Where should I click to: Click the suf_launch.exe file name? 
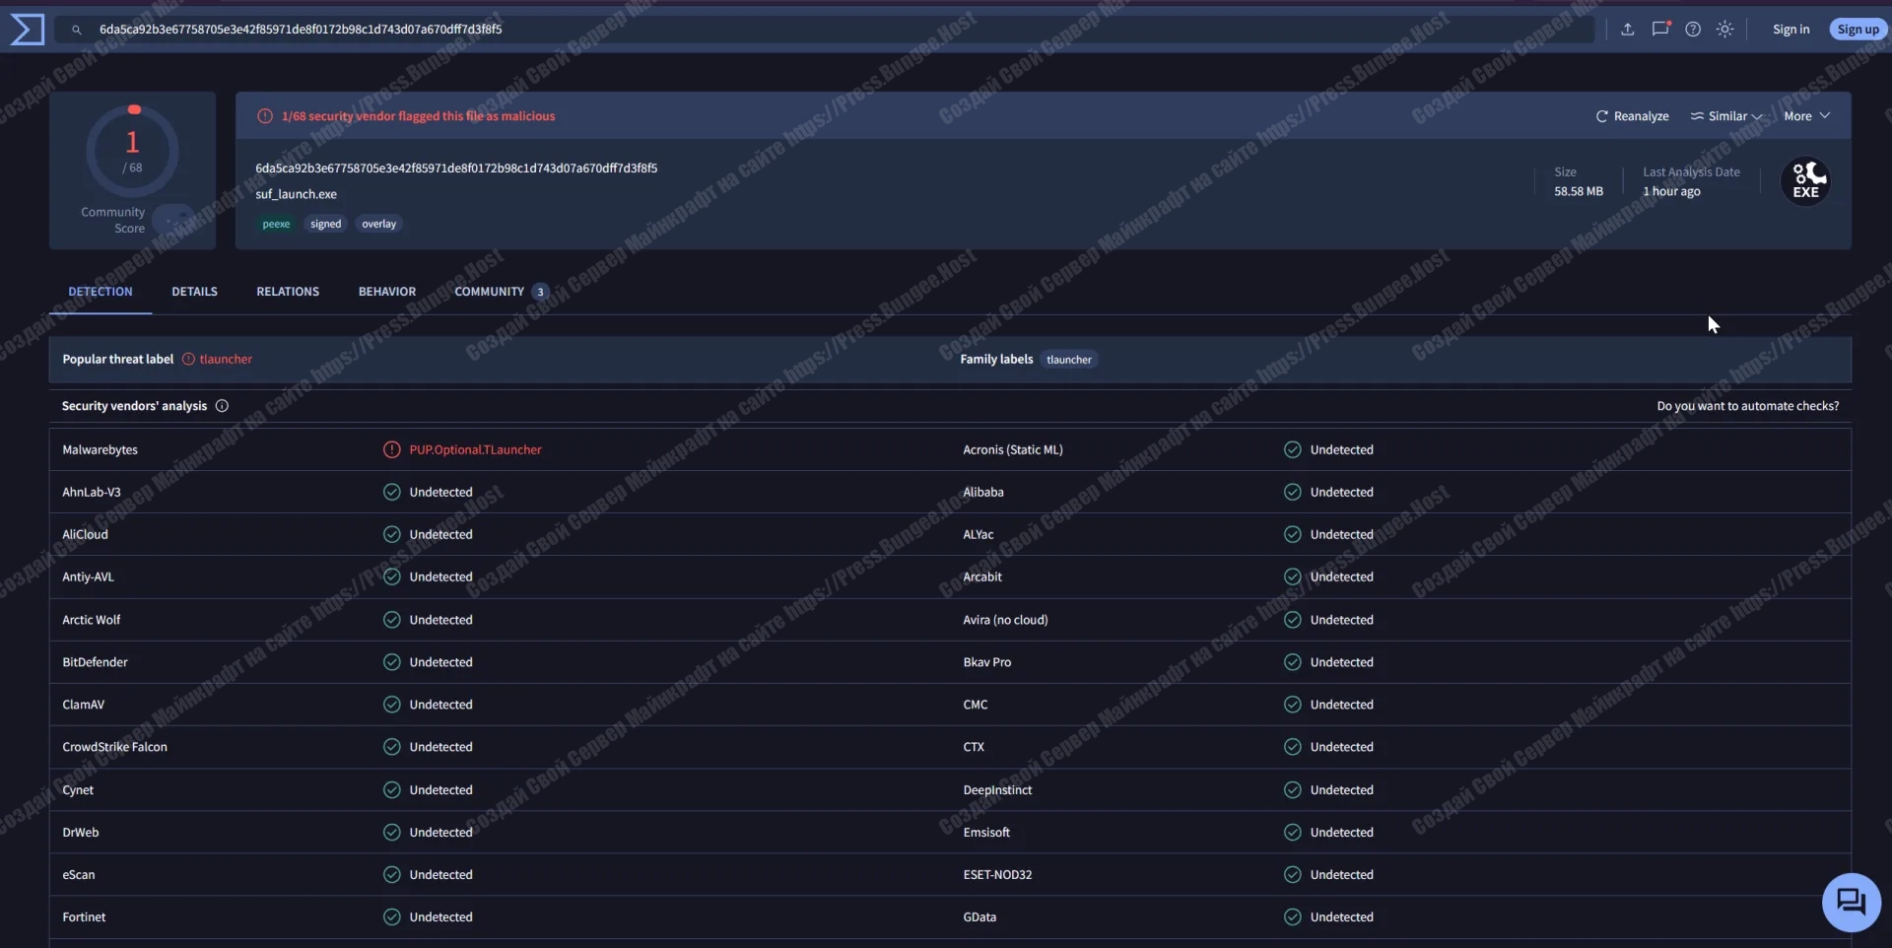(296, 195)
